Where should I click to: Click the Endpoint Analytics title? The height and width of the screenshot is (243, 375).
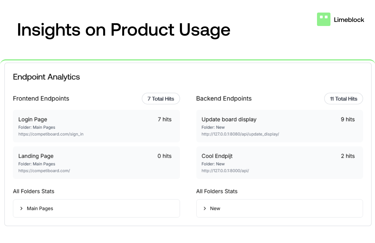click(47, 77)
